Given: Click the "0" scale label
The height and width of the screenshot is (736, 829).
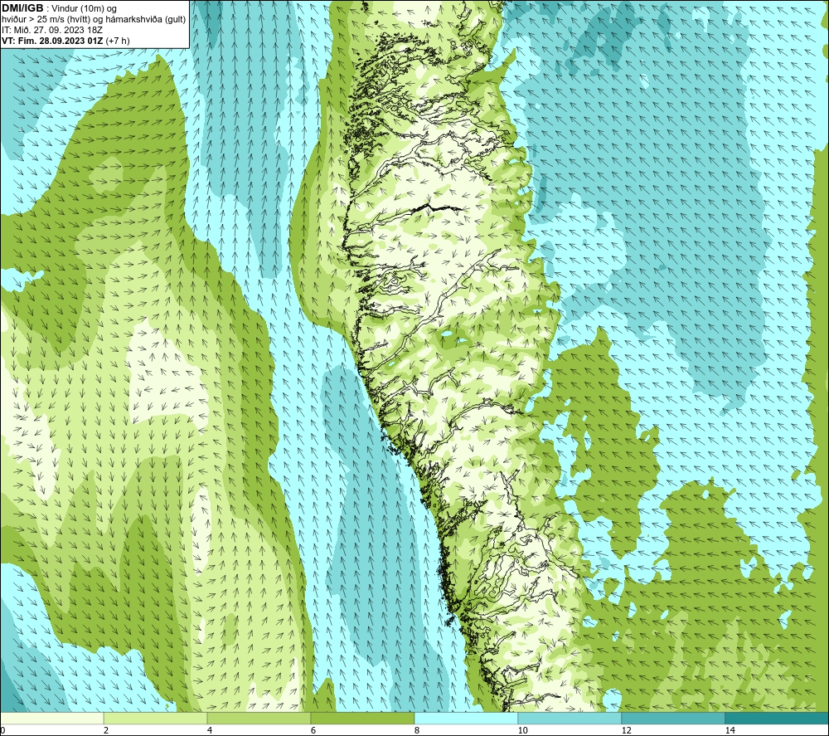Looking at the screenshot, I should pyautogui.click(x=2, y=731).
